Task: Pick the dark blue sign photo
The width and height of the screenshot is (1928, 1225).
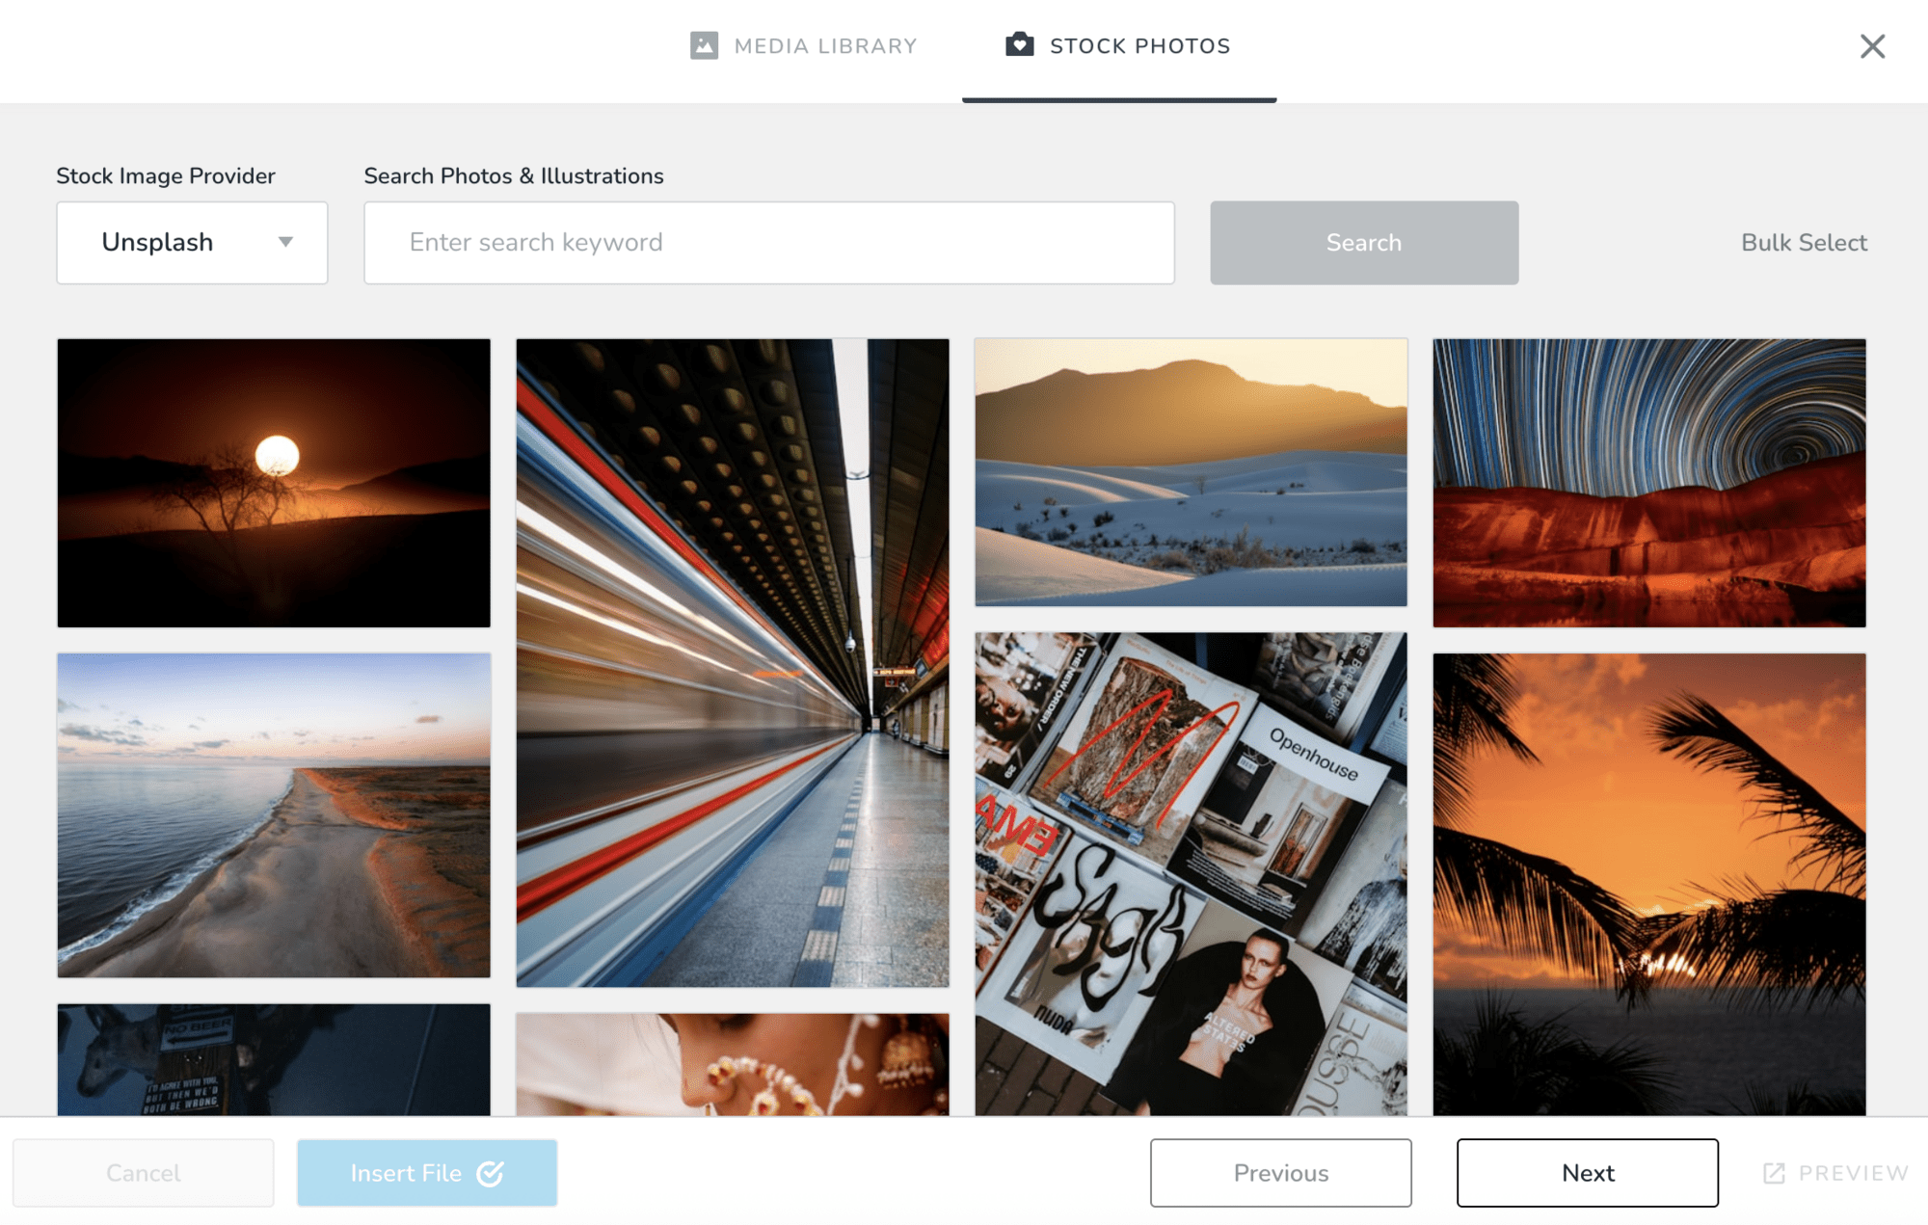Action: click(274, 1059)
